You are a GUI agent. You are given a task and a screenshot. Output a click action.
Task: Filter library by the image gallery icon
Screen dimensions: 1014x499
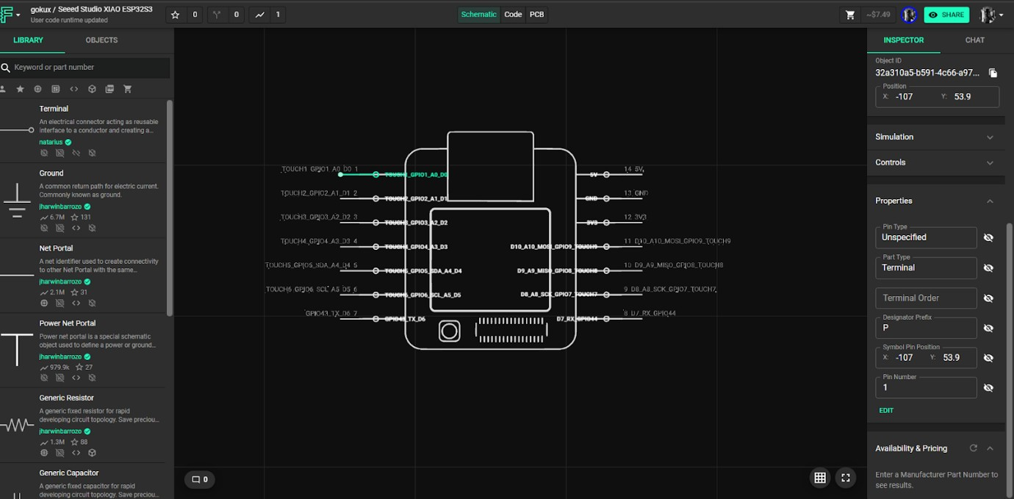pyautogui.click(x=109, y=89)
